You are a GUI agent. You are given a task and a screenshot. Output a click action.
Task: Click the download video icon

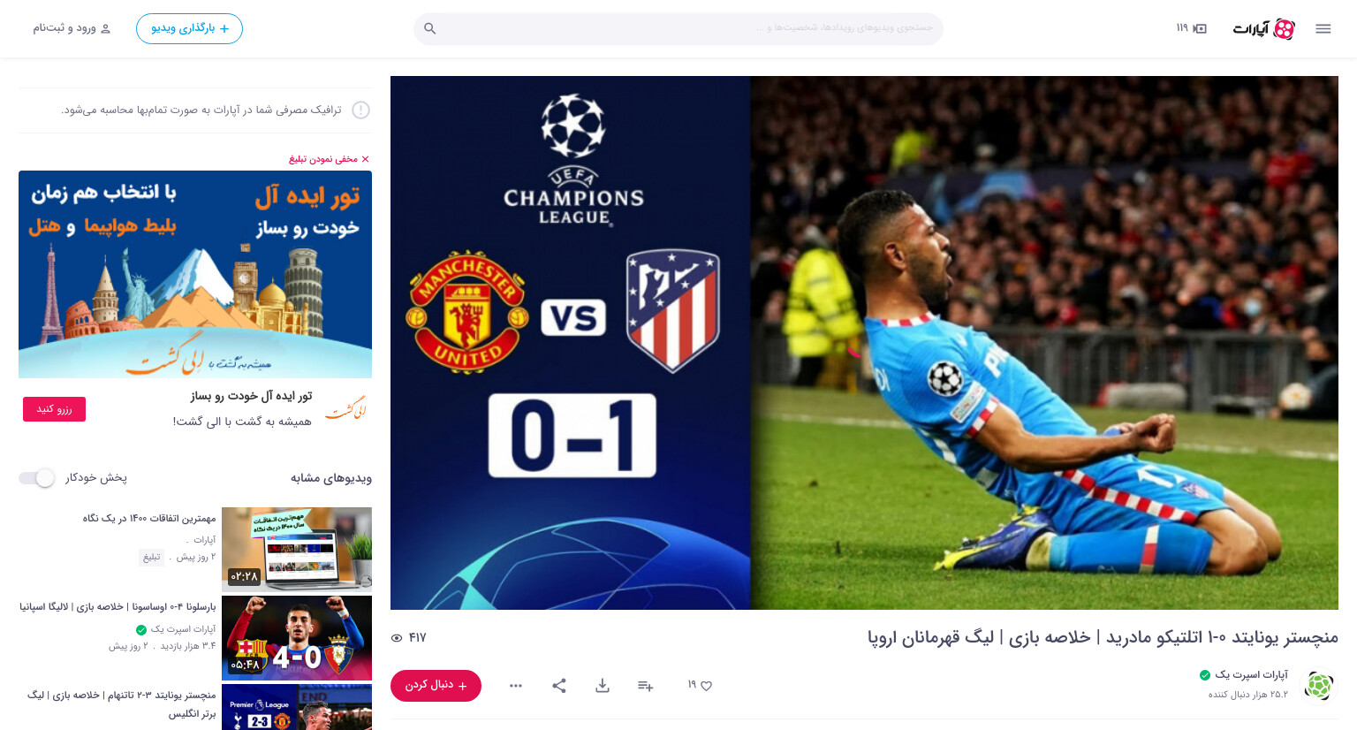(603, 686)
